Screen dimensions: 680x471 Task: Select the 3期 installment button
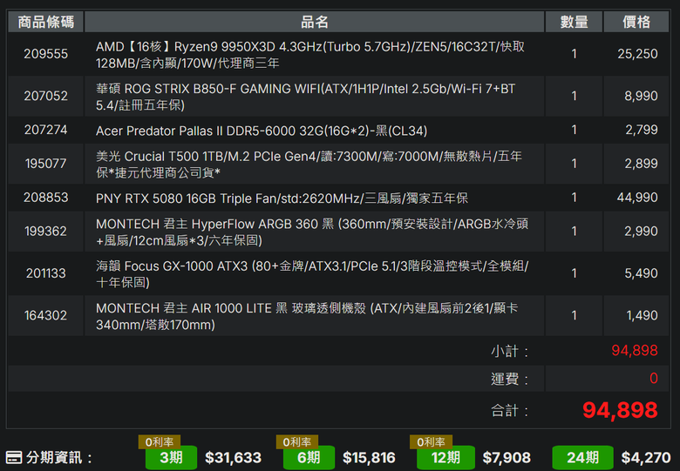(171, 458)
